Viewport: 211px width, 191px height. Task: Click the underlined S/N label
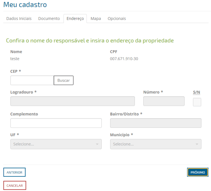196,92
